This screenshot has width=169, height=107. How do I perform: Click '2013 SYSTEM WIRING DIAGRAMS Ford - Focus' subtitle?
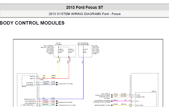click(x=84, y=14)
